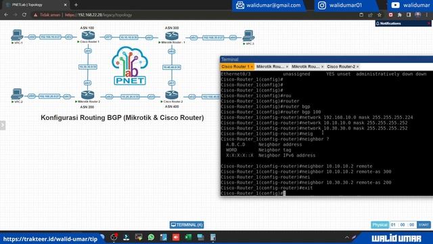Select the VPC-1 computer node

point(17,35)
